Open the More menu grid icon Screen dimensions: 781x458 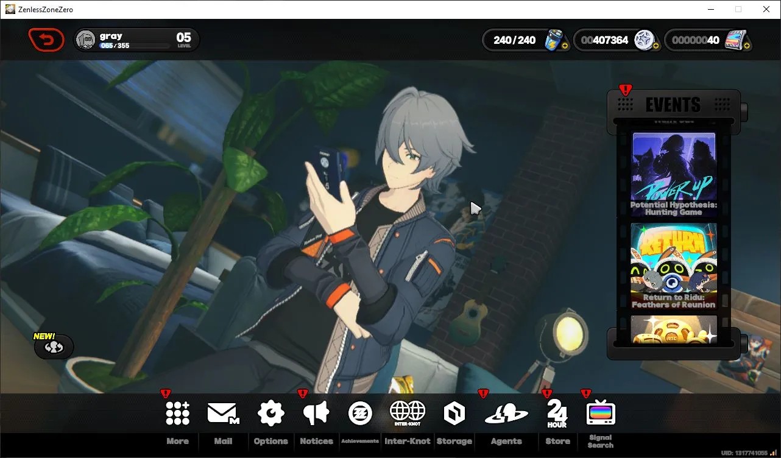[177, 414]
